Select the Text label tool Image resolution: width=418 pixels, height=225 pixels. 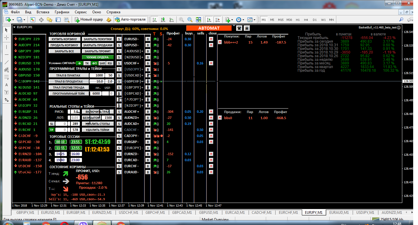7,85
